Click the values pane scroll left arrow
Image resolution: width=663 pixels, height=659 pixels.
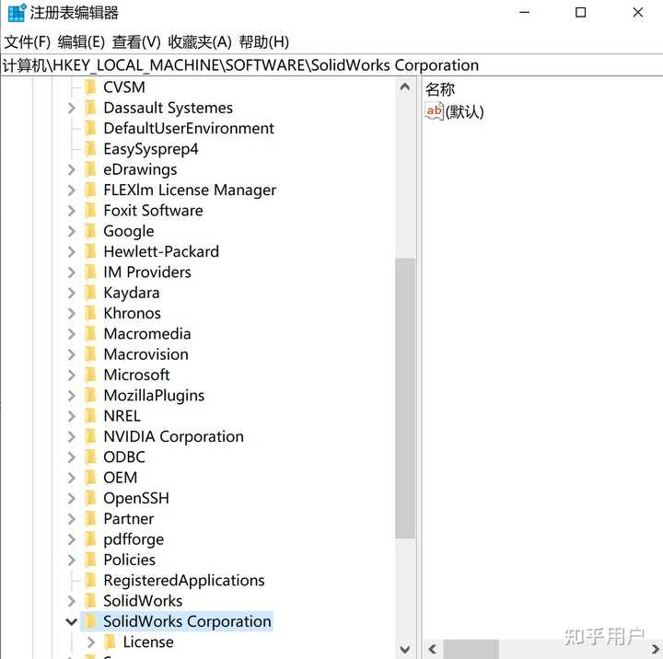[433, 649]
